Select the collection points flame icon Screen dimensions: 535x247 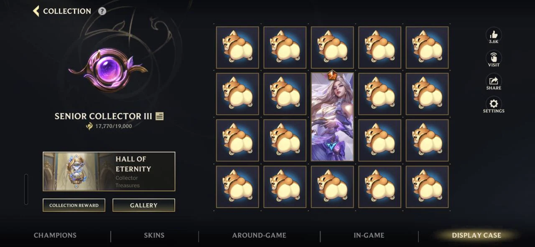(x=89, y=126)
